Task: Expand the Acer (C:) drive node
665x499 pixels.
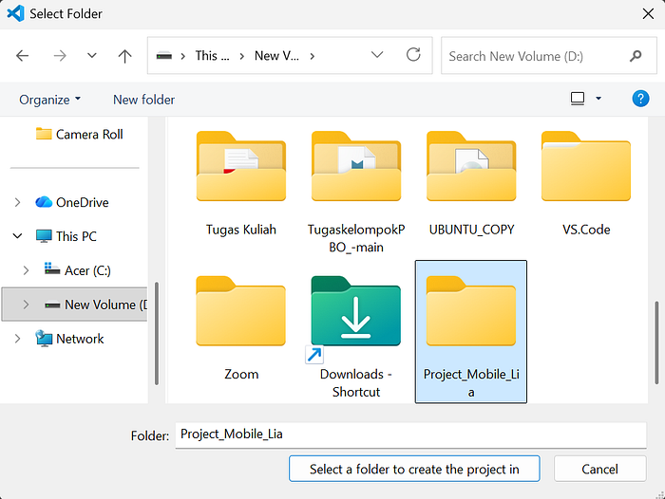Action: [x=26, y=270]
